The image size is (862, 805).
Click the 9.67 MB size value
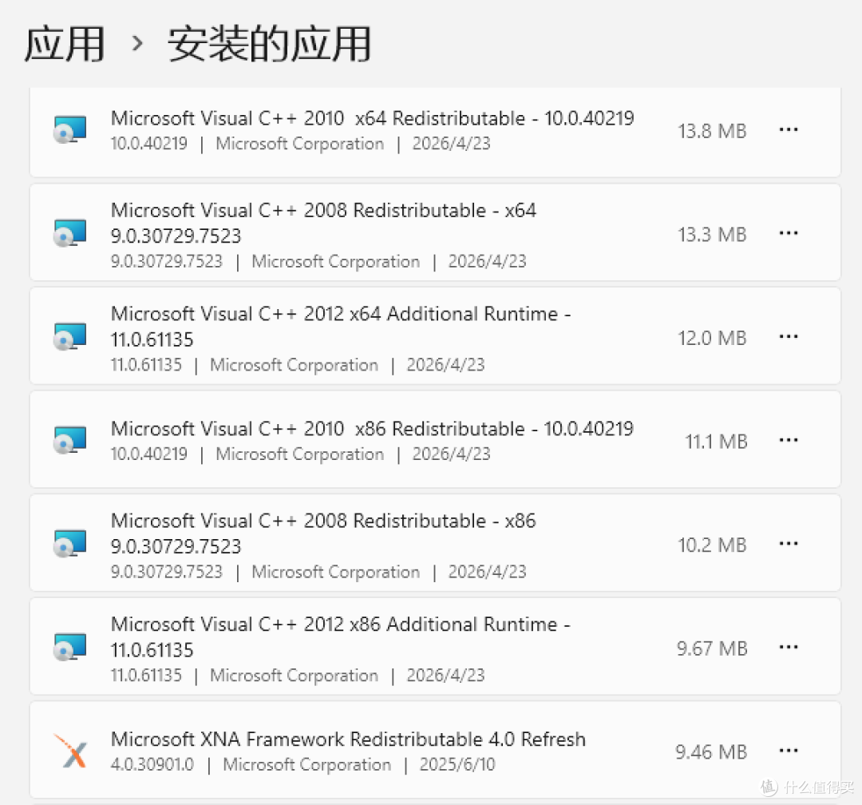(x=712, y=648)
